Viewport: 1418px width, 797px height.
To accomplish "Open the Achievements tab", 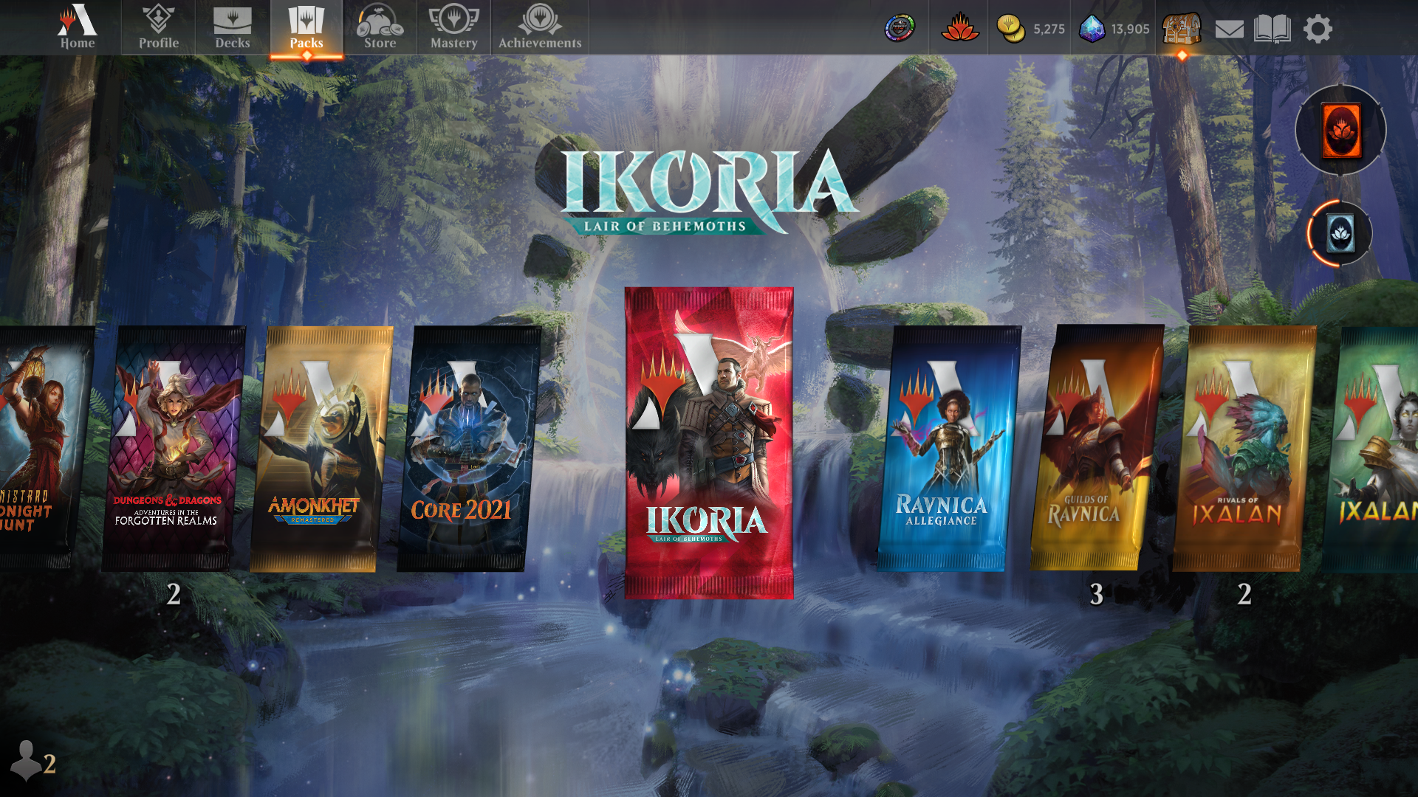I will click(x=540, y=27).
